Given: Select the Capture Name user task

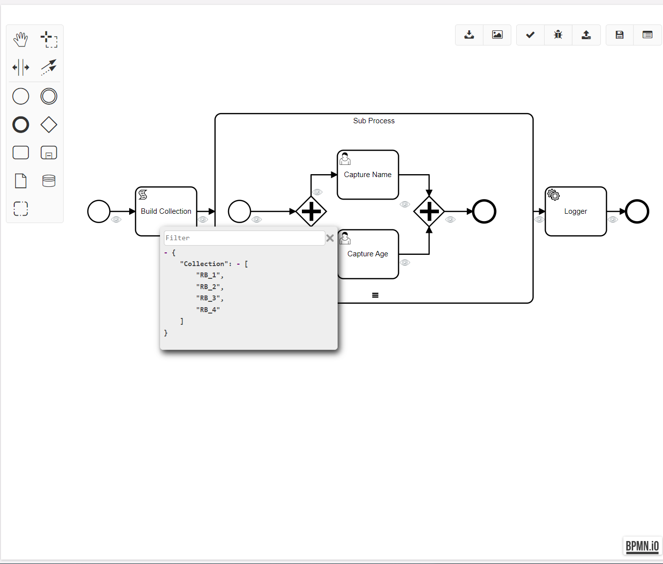Looking at the screenshot, I should (x=368, y=175).
